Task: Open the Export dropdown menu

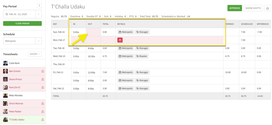Action: (x=35, y=54)
